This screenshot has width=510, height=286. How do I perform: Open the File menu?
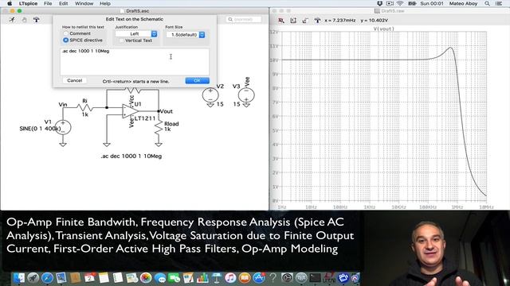[48, 3]
